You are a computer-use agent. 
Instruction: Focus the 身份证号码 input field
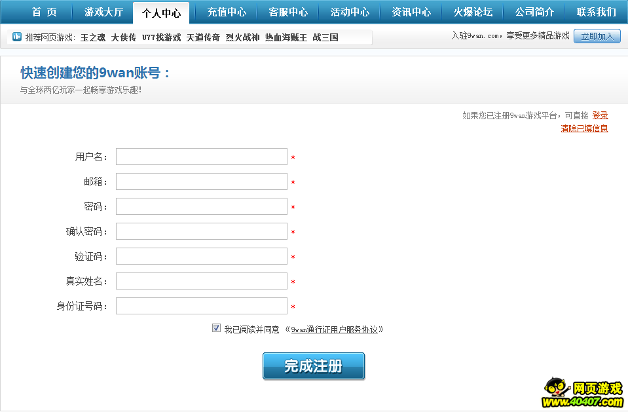pos(202,306)
